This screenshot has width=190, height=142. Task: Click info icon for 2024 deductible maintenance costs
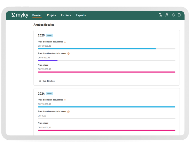coord(65,100)
